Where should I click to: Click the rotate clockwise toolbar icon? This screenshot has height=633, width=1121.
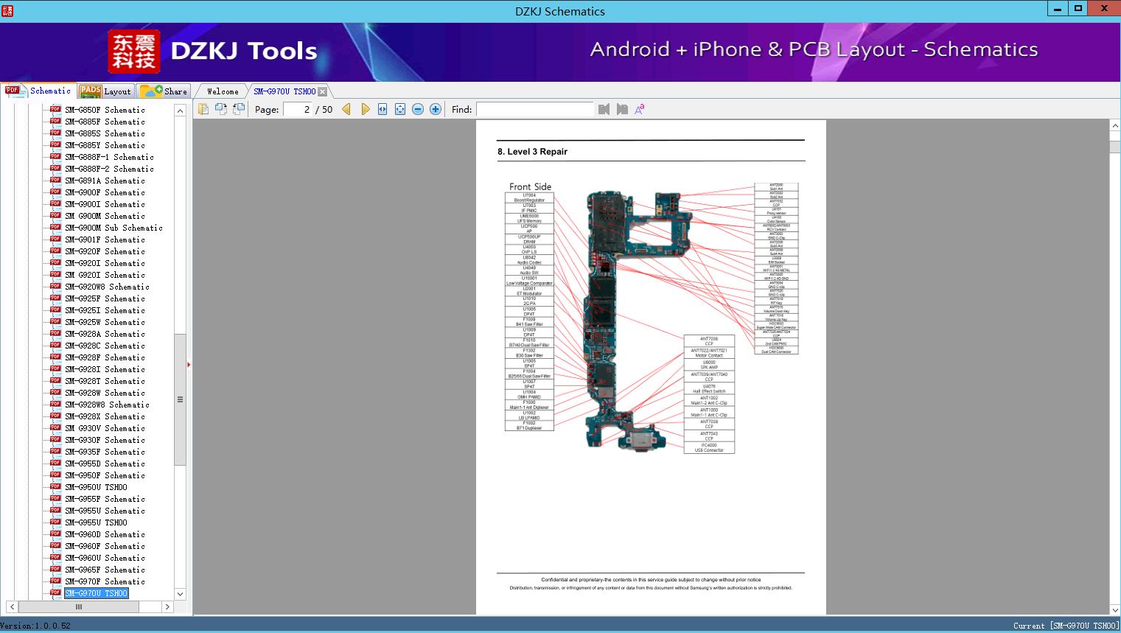click(239, 109)
